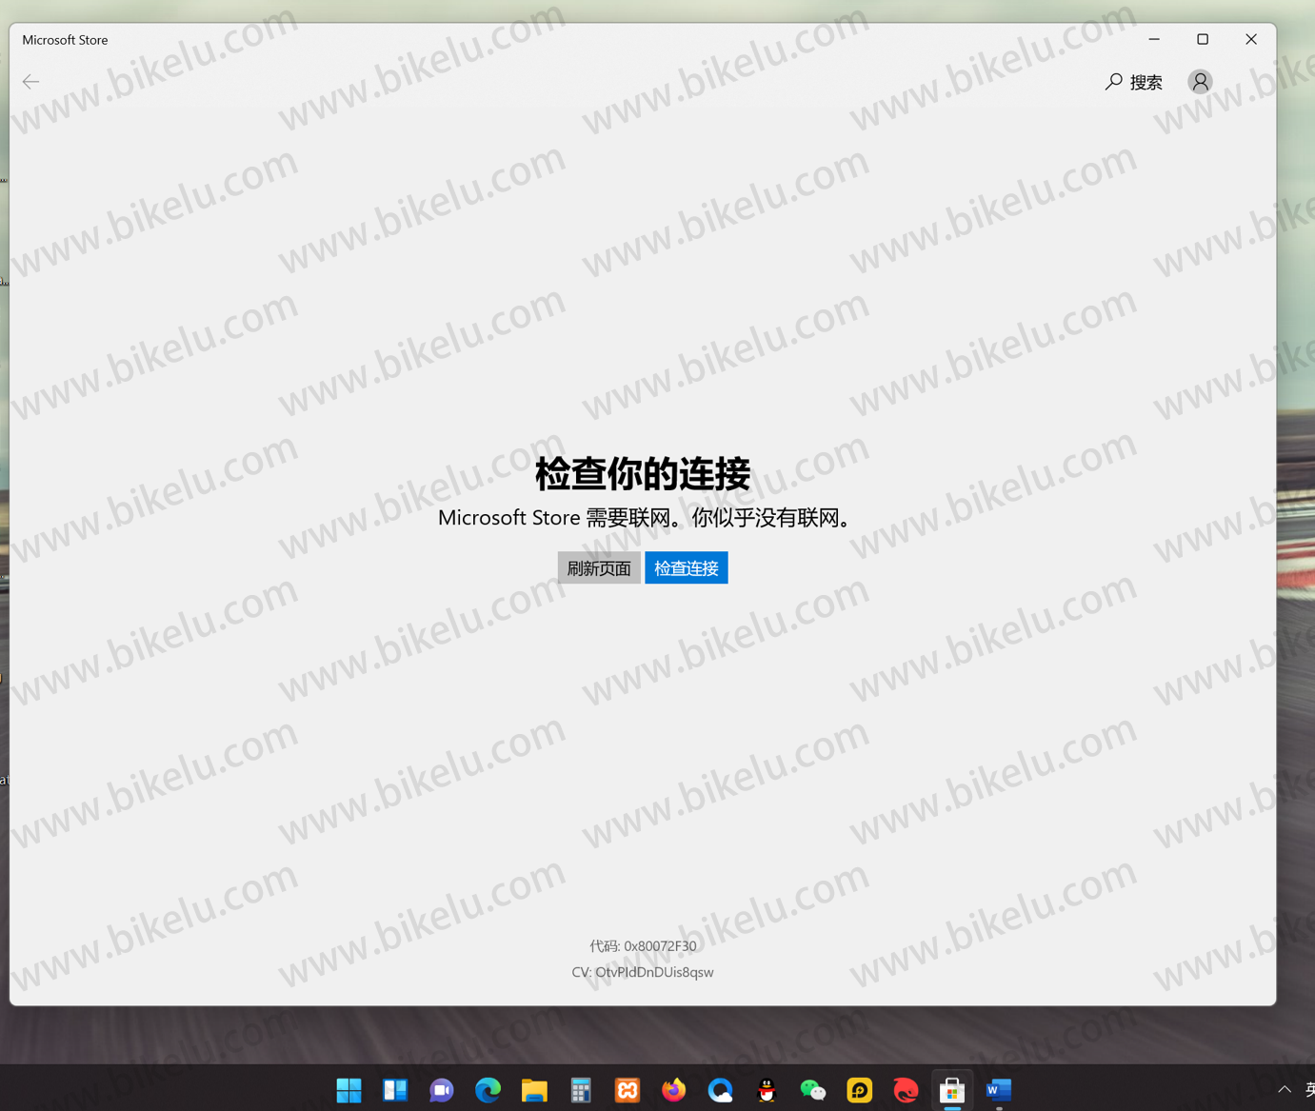Click the back arrow in Microsoft Store
This screenshot has width=1315, height=1111.
click(x=30, y=82)
